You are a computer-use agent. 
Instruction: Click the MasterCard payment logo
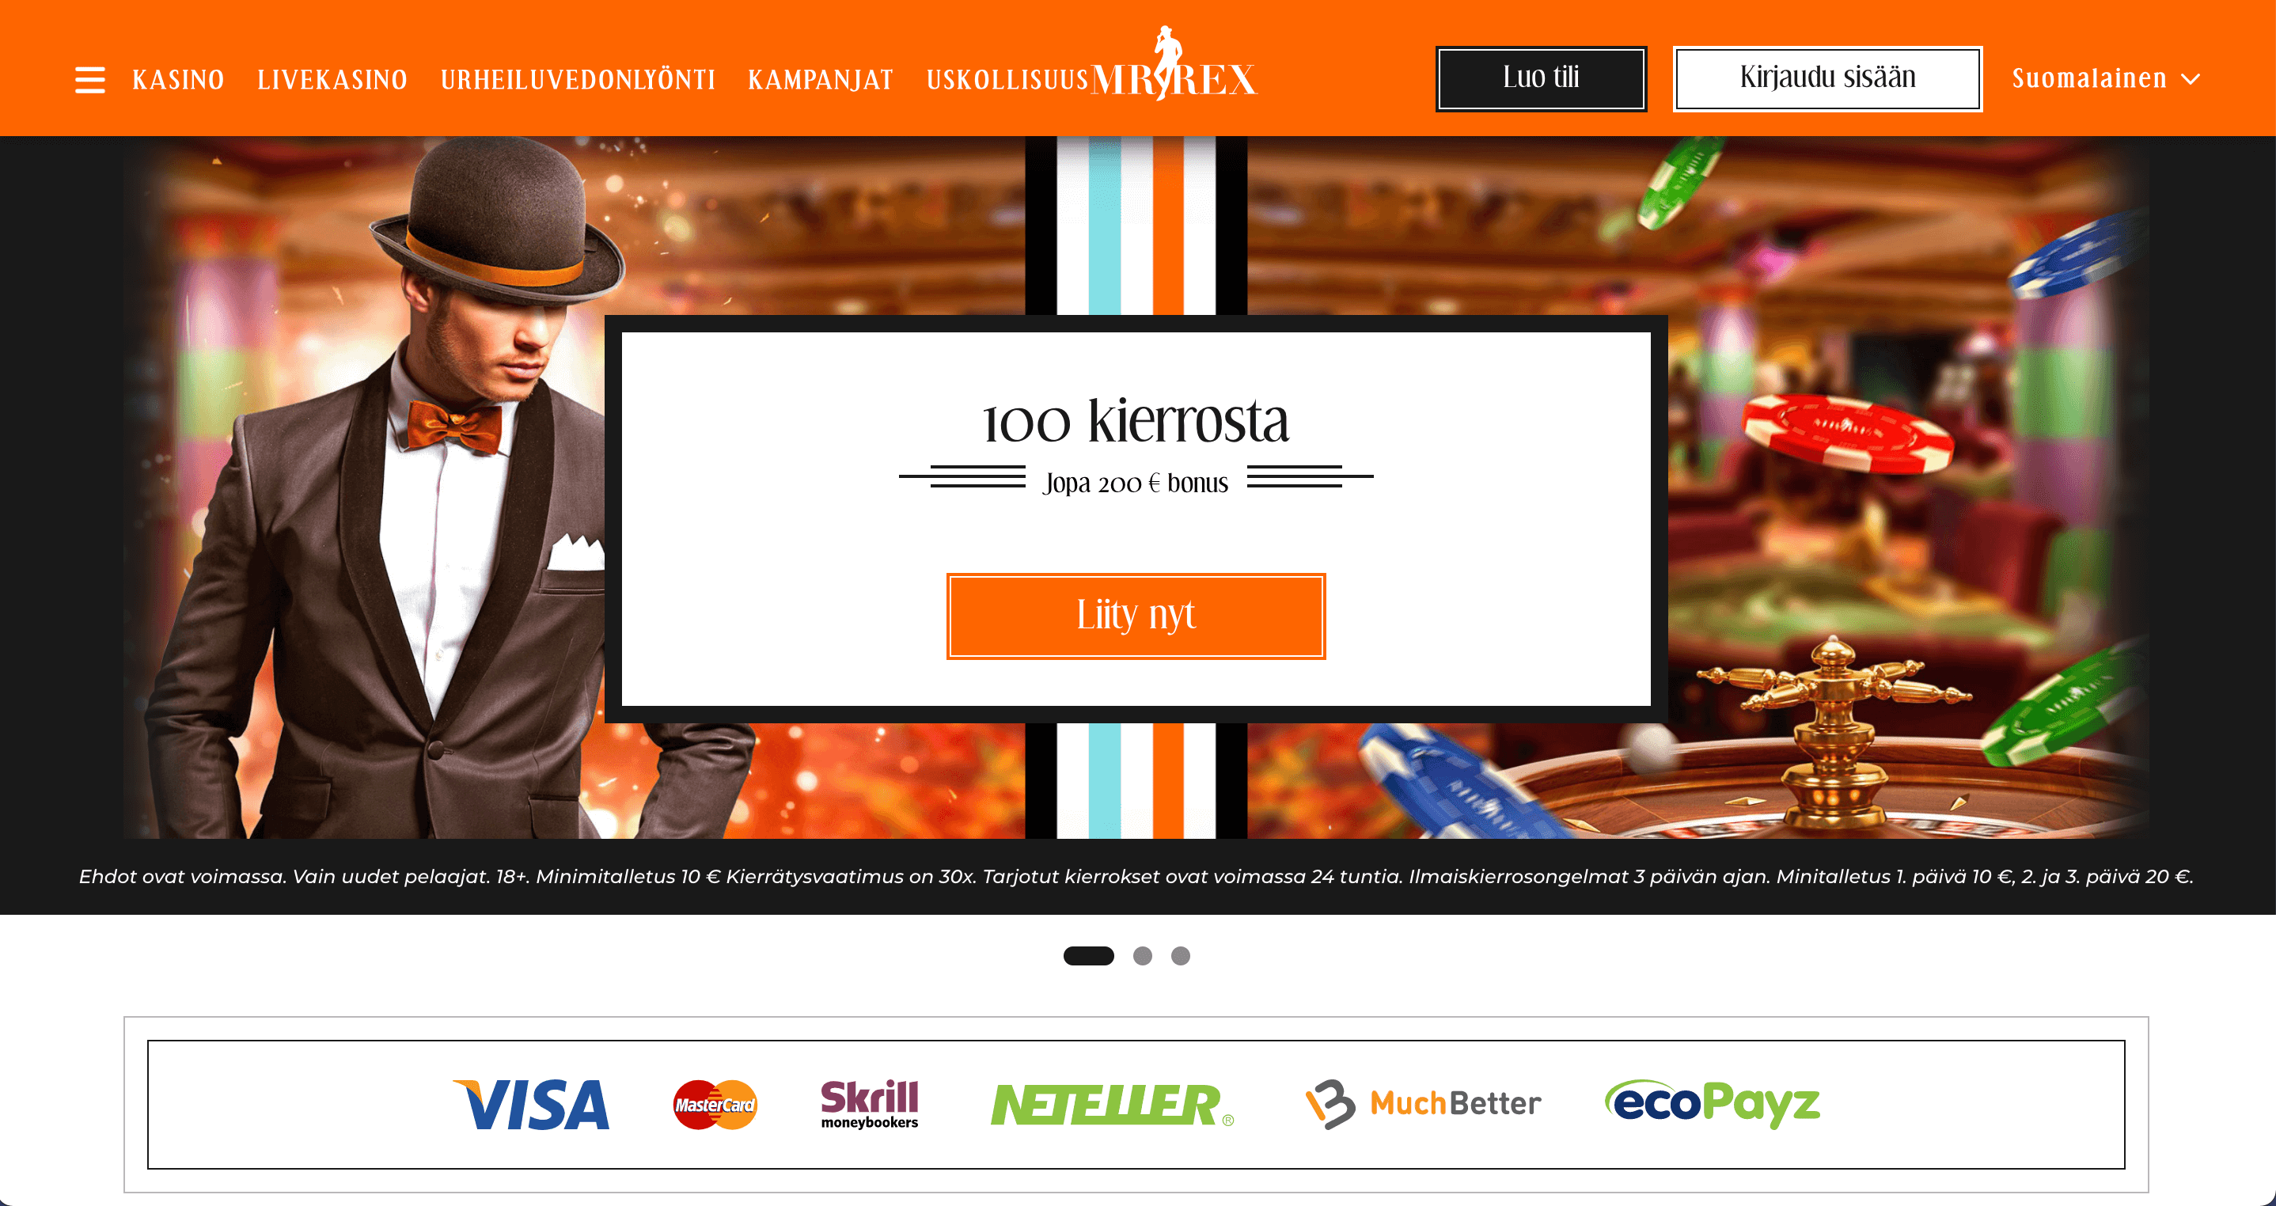point(715,1105)
